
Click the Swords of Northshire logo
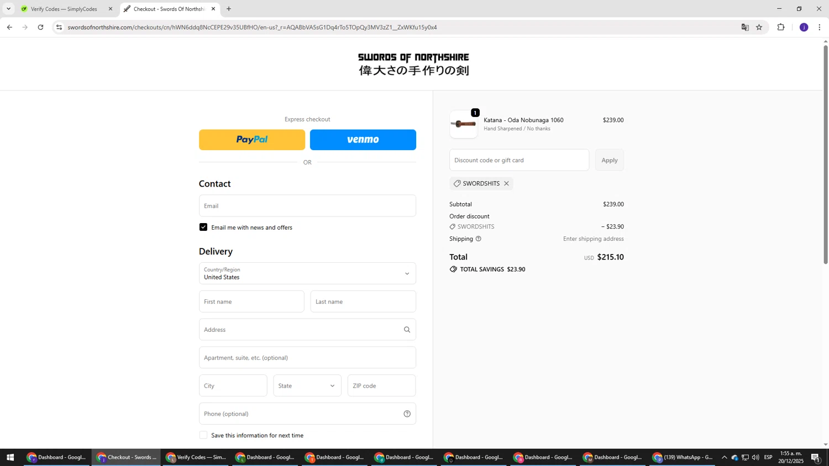pyautogui.click(x=413, y=64)
